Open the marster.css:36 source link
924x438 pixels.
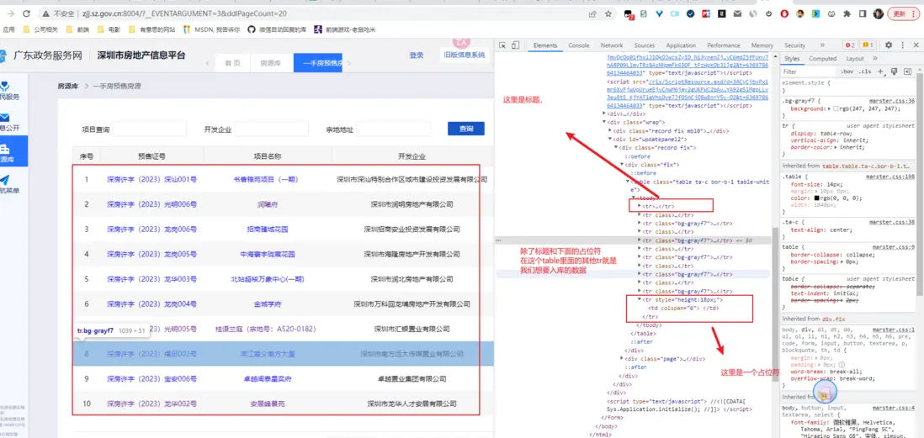coord(890,101)
